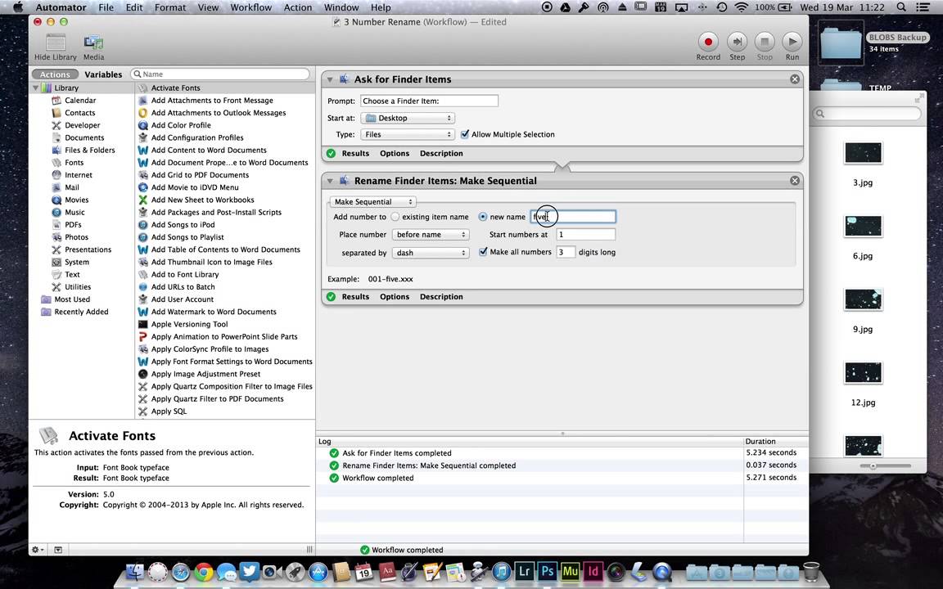Adjust icon size slider in Finder window
The width and height of the screenshot is (943, 589).
(x=873, y=465)
